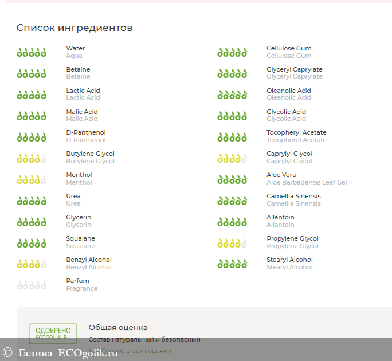Click the yellow rating icons beside Butylene Glycol
392x361 pixels.
pos(32,158)
